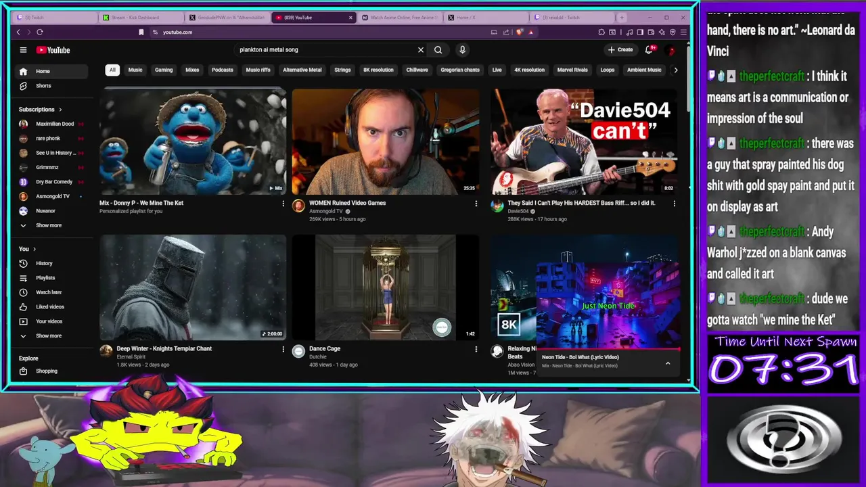Open Knights Templar Chant helmet thumbnail
Screen dimensions: 866x487
tap(193, 287)
